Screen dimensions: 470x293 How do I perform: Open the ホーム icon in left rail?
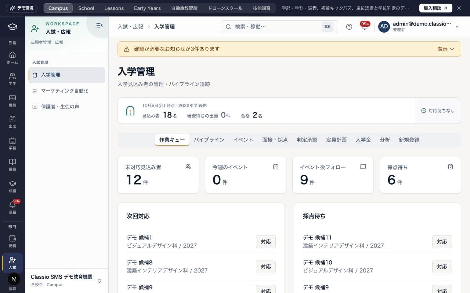point(12,58)
